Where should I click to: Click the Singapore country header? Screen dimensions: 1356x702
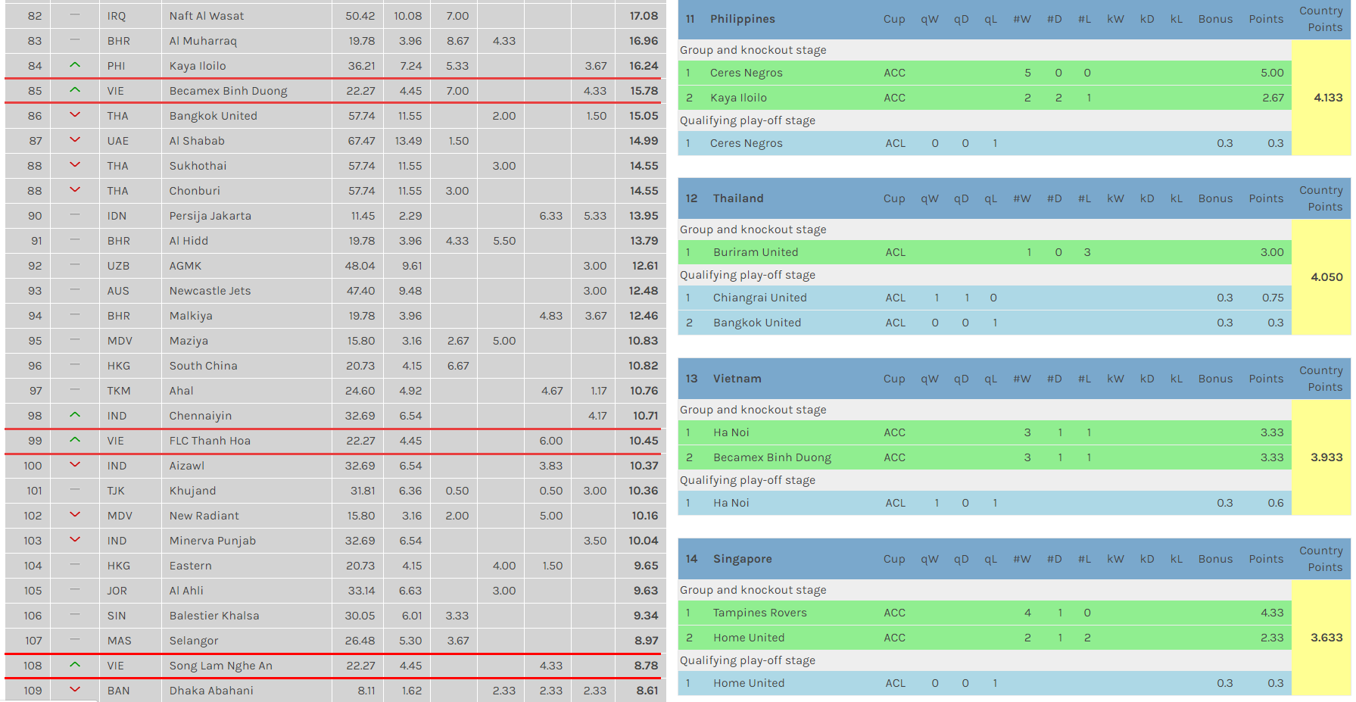pos(742,559)
